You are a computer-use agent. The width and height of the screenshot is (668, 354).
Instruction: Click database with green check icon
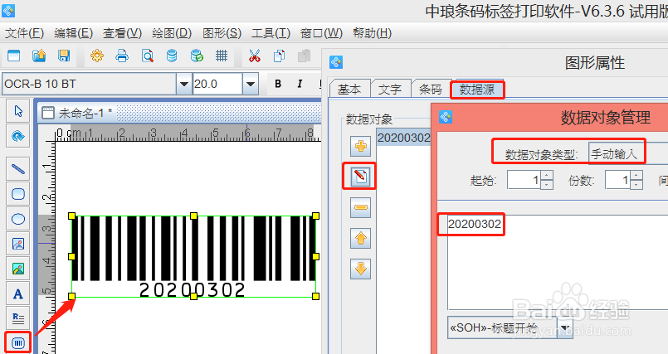tap(197, 56)
